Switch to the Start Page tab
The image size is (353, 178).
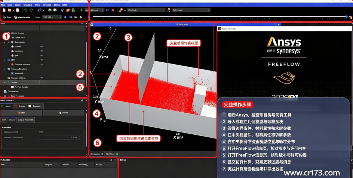[x=112, y=154]
